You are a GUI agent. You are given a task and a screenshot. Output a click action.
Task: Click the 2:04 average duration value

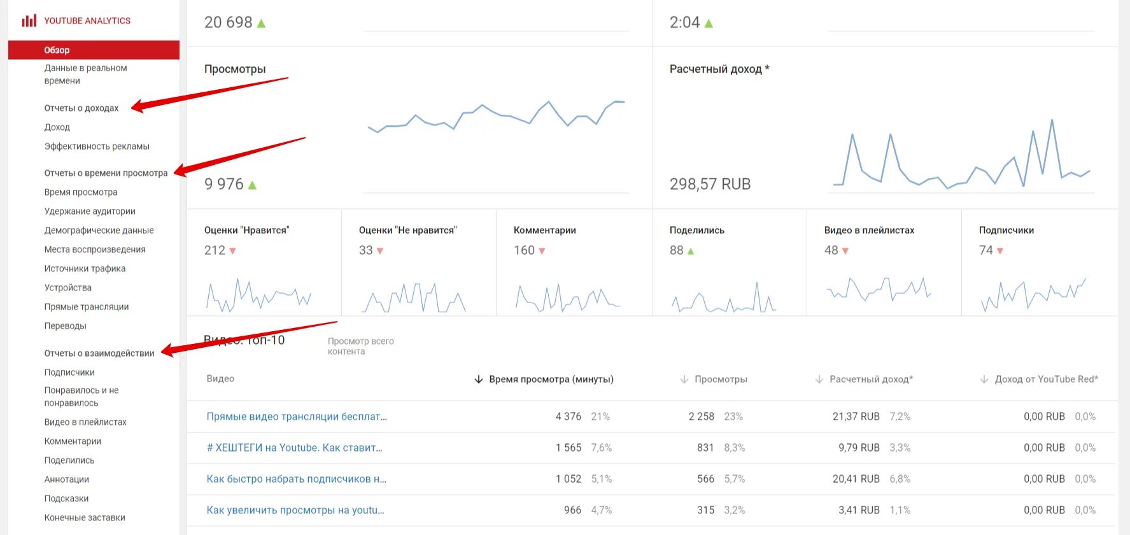pos(684,22)
